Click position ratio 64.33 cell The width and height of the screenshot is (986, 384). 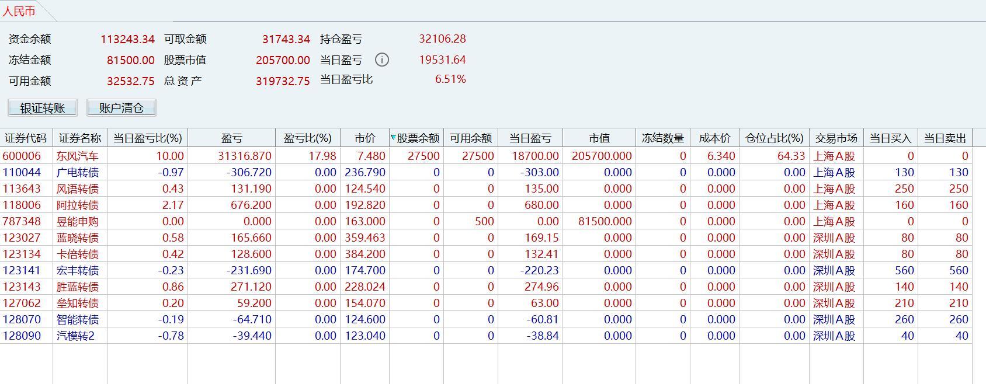792,156
